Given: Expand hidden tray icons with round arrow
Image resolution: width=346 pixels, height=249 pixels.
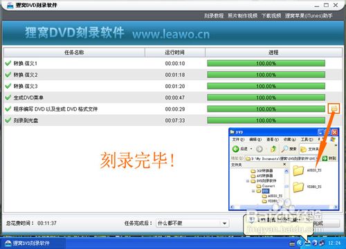Looking at the screenshot, I should tap(300, 243).
